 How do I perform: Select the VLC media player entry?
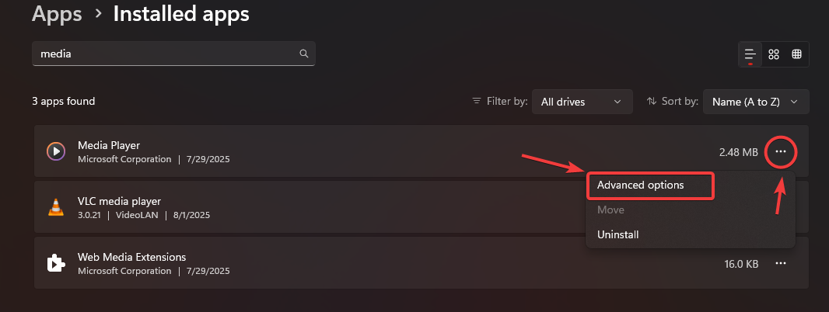coord(311,207)
